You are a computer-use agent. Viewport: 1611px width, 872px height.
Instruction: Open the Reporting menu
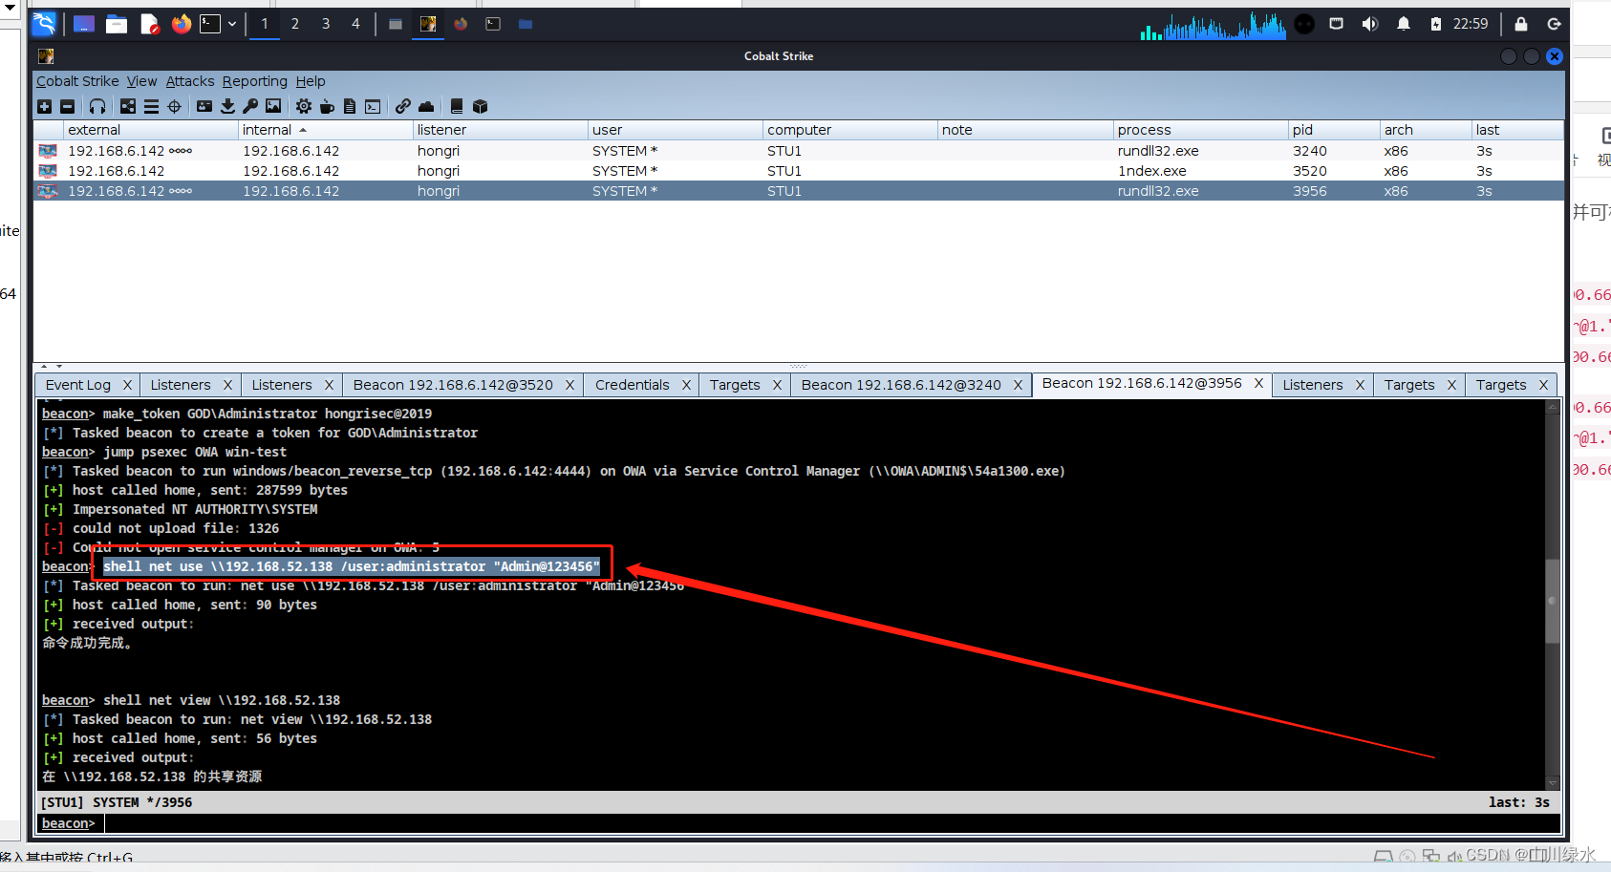pos(255,81)
